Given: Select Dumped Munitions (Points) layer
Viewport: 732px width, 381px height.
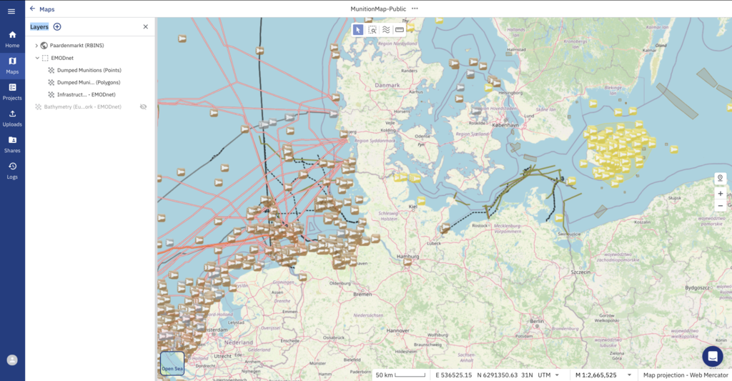Looking at the screenshot, I should 89,70.
